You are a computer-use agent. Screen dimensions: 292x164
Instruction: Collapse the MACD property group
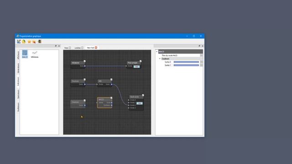[x=157, y=51]
